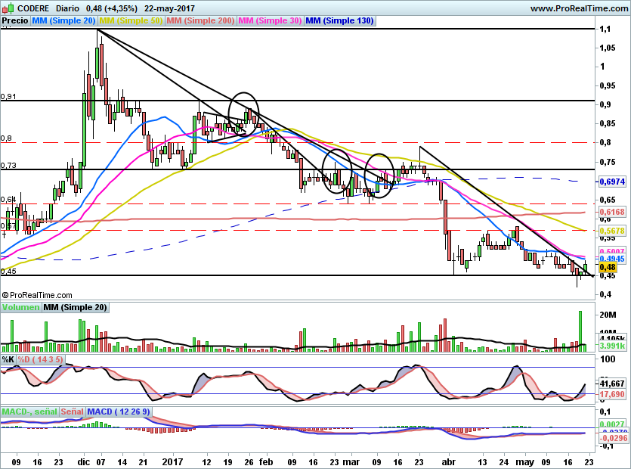The width and height of the screenshot is (631, 469).
Task: Click the blue 0,6974 price tag
Action: pos(611,182)
